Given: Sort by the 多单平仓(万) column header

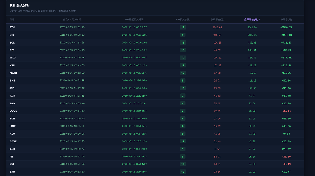Looking at the screenshot, I should (x=217, y=20).
